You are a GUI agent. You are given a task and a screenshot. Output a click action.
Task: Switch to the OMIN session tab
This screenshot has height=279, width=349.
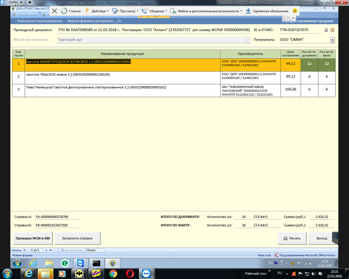point(13,2)
